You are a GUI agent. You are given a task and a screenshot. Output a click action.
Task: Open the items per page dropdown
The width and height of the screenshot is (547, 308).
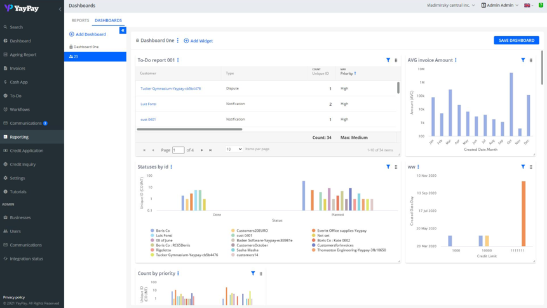(234, 149)
